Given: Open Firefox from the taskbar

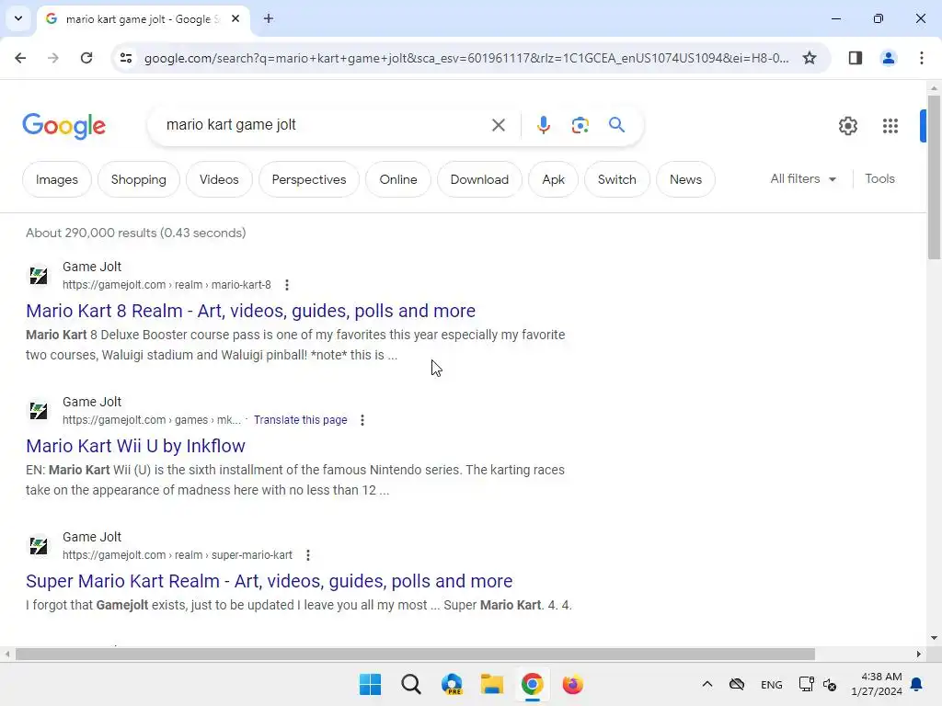Looking at the screenshot, I should coord(572,684).
